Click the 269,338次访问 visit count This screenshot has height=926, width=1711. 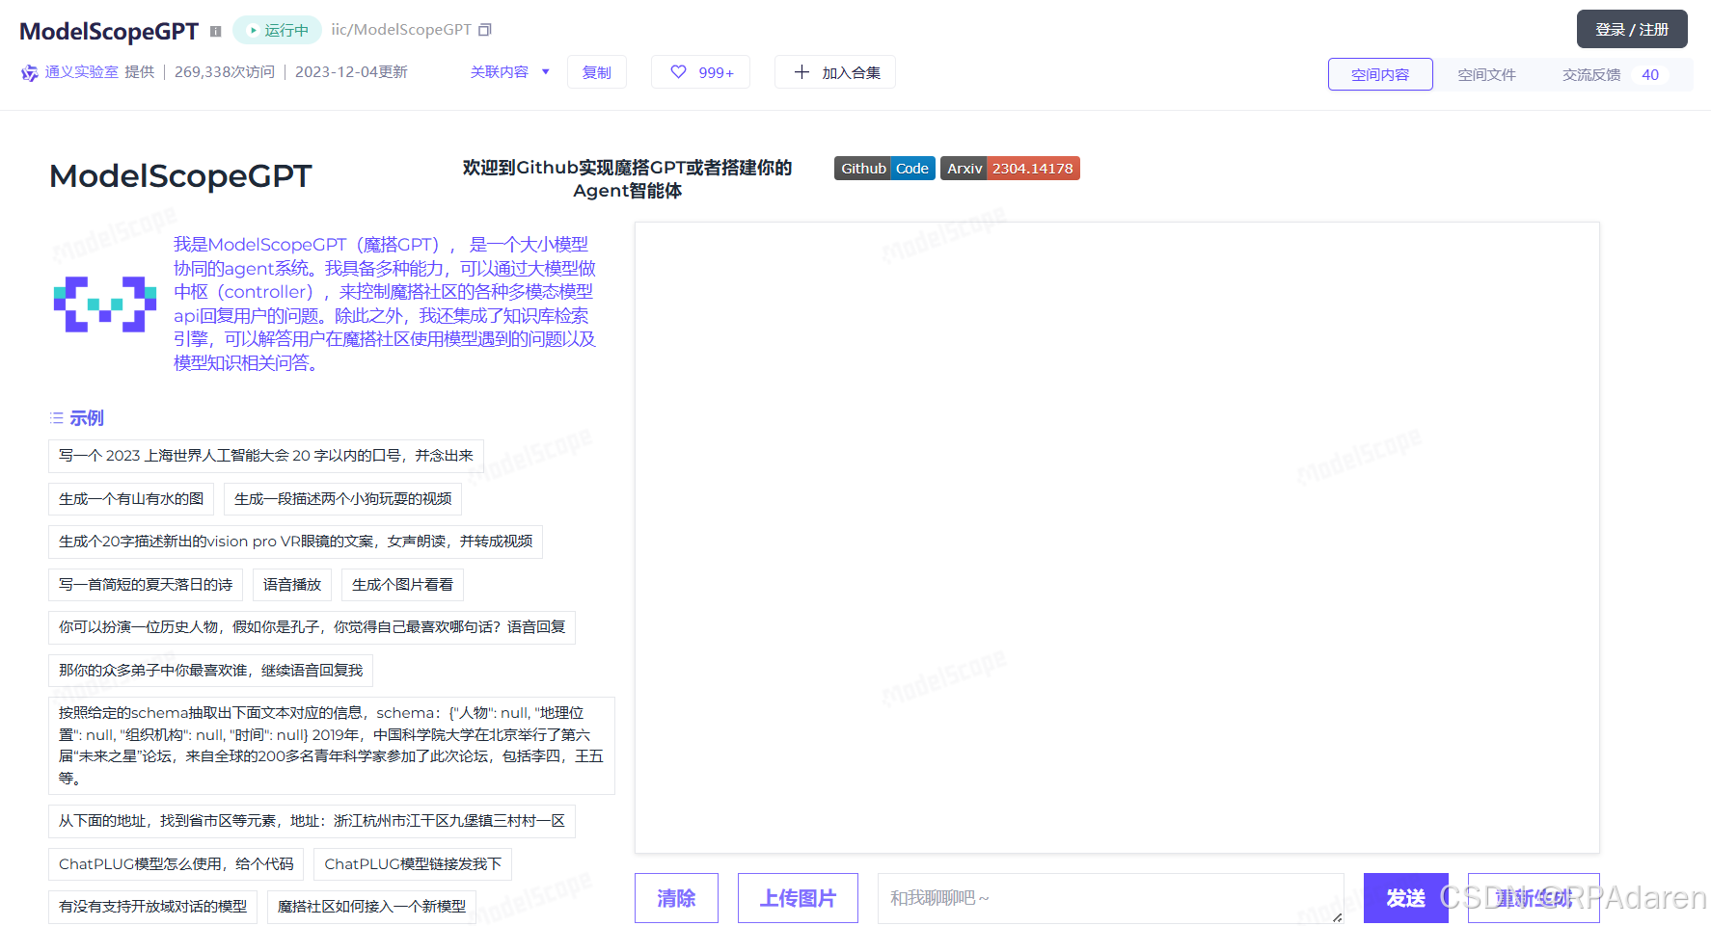point(225,72)
